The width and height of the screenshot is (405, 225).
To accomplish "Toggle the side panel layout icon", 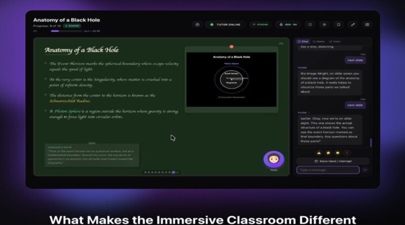I will 367,24.
